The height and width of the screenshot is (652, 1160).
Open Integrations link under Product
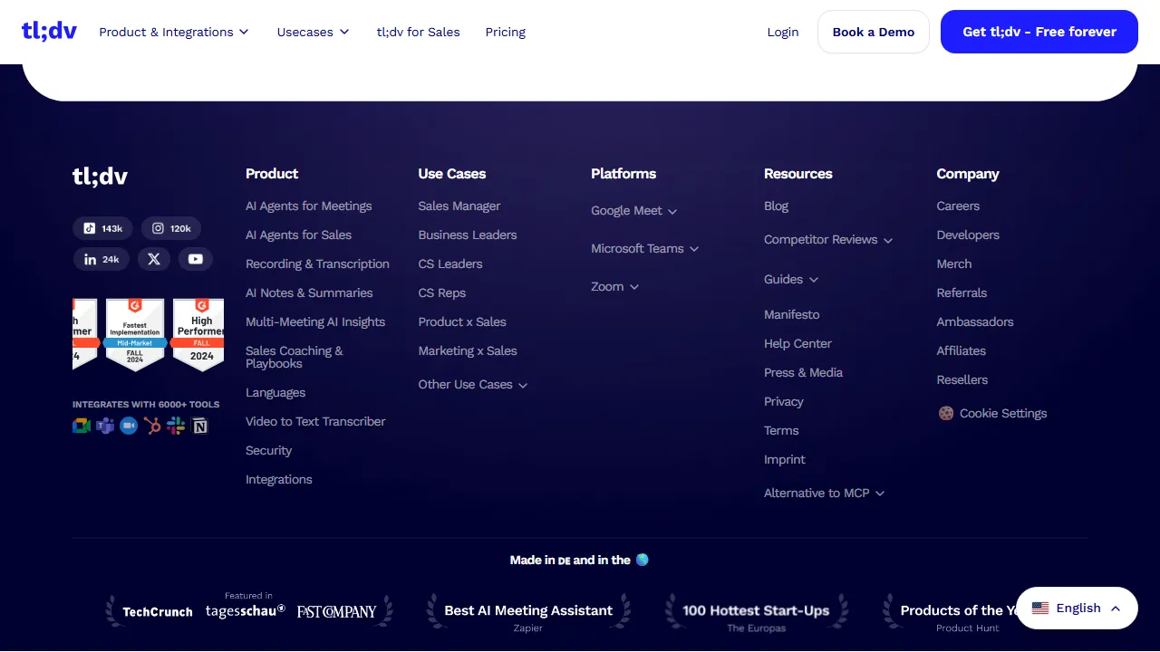pos(279,479)
